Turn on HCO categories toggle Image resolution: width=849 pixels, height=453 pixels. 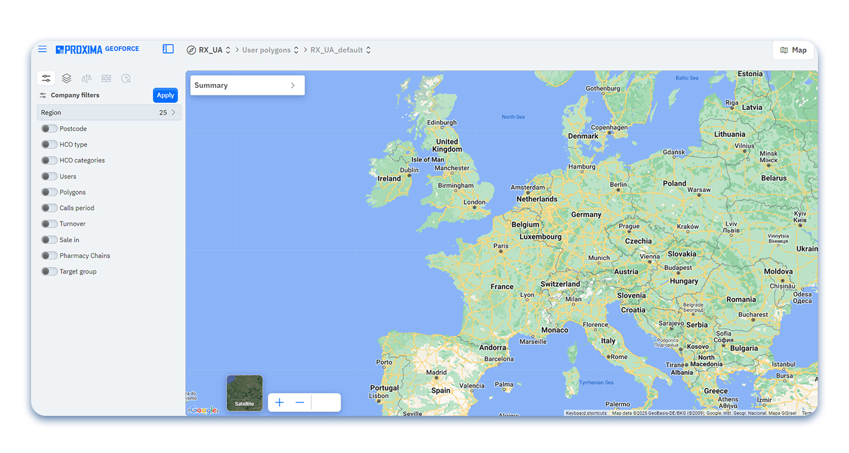pos(49,160)
